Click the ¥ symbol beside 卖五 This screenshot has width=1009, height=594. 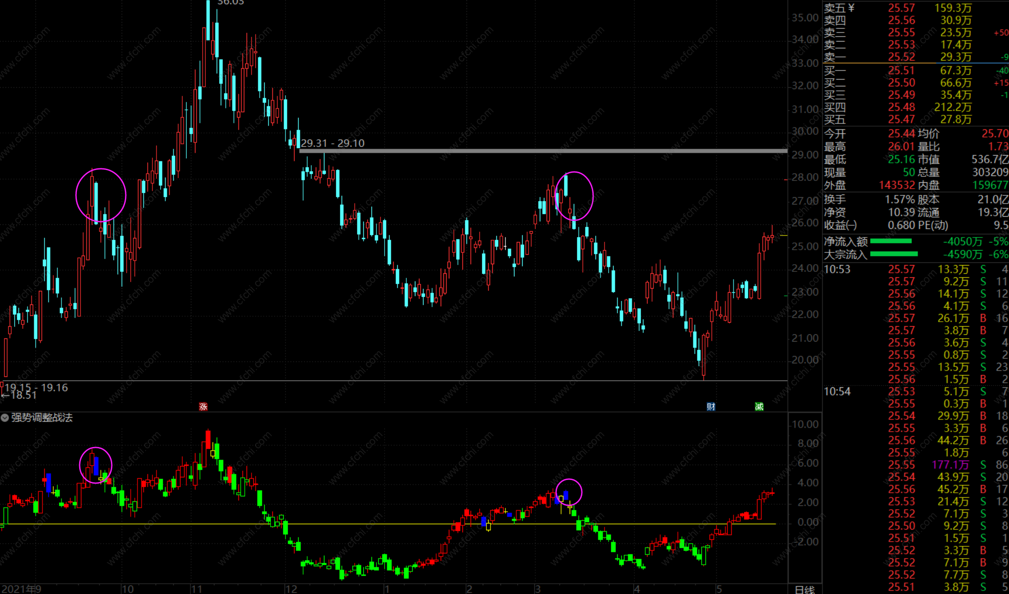tap(851, 8)
